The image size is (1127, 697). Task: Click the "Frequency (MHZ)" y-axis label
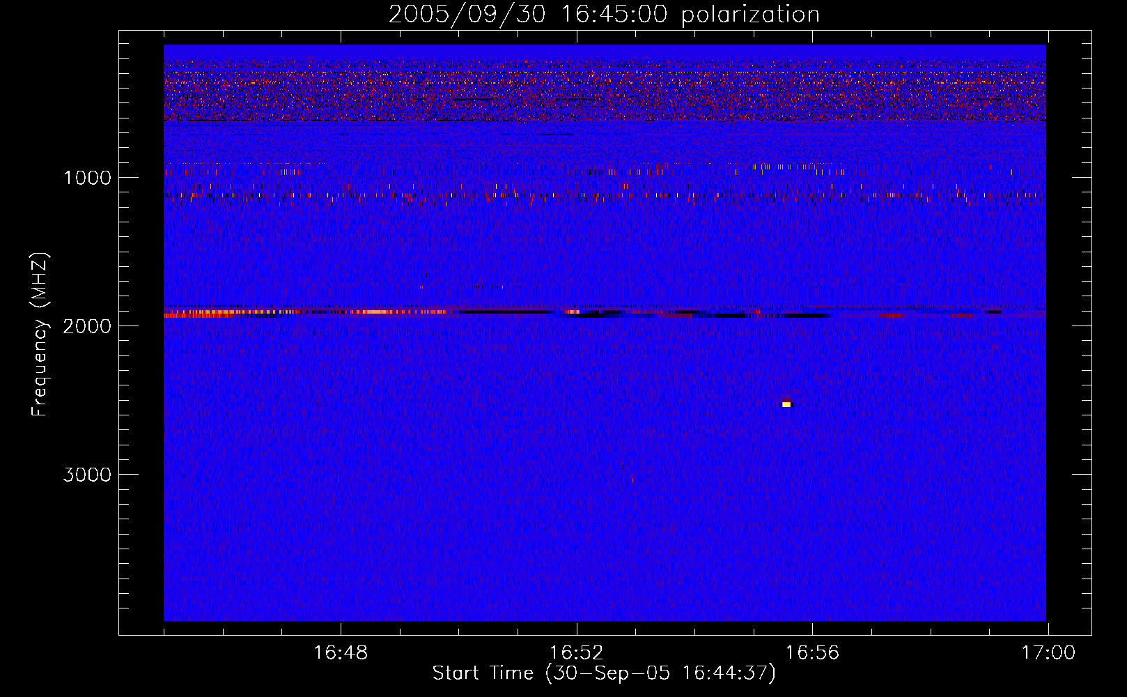40,335
